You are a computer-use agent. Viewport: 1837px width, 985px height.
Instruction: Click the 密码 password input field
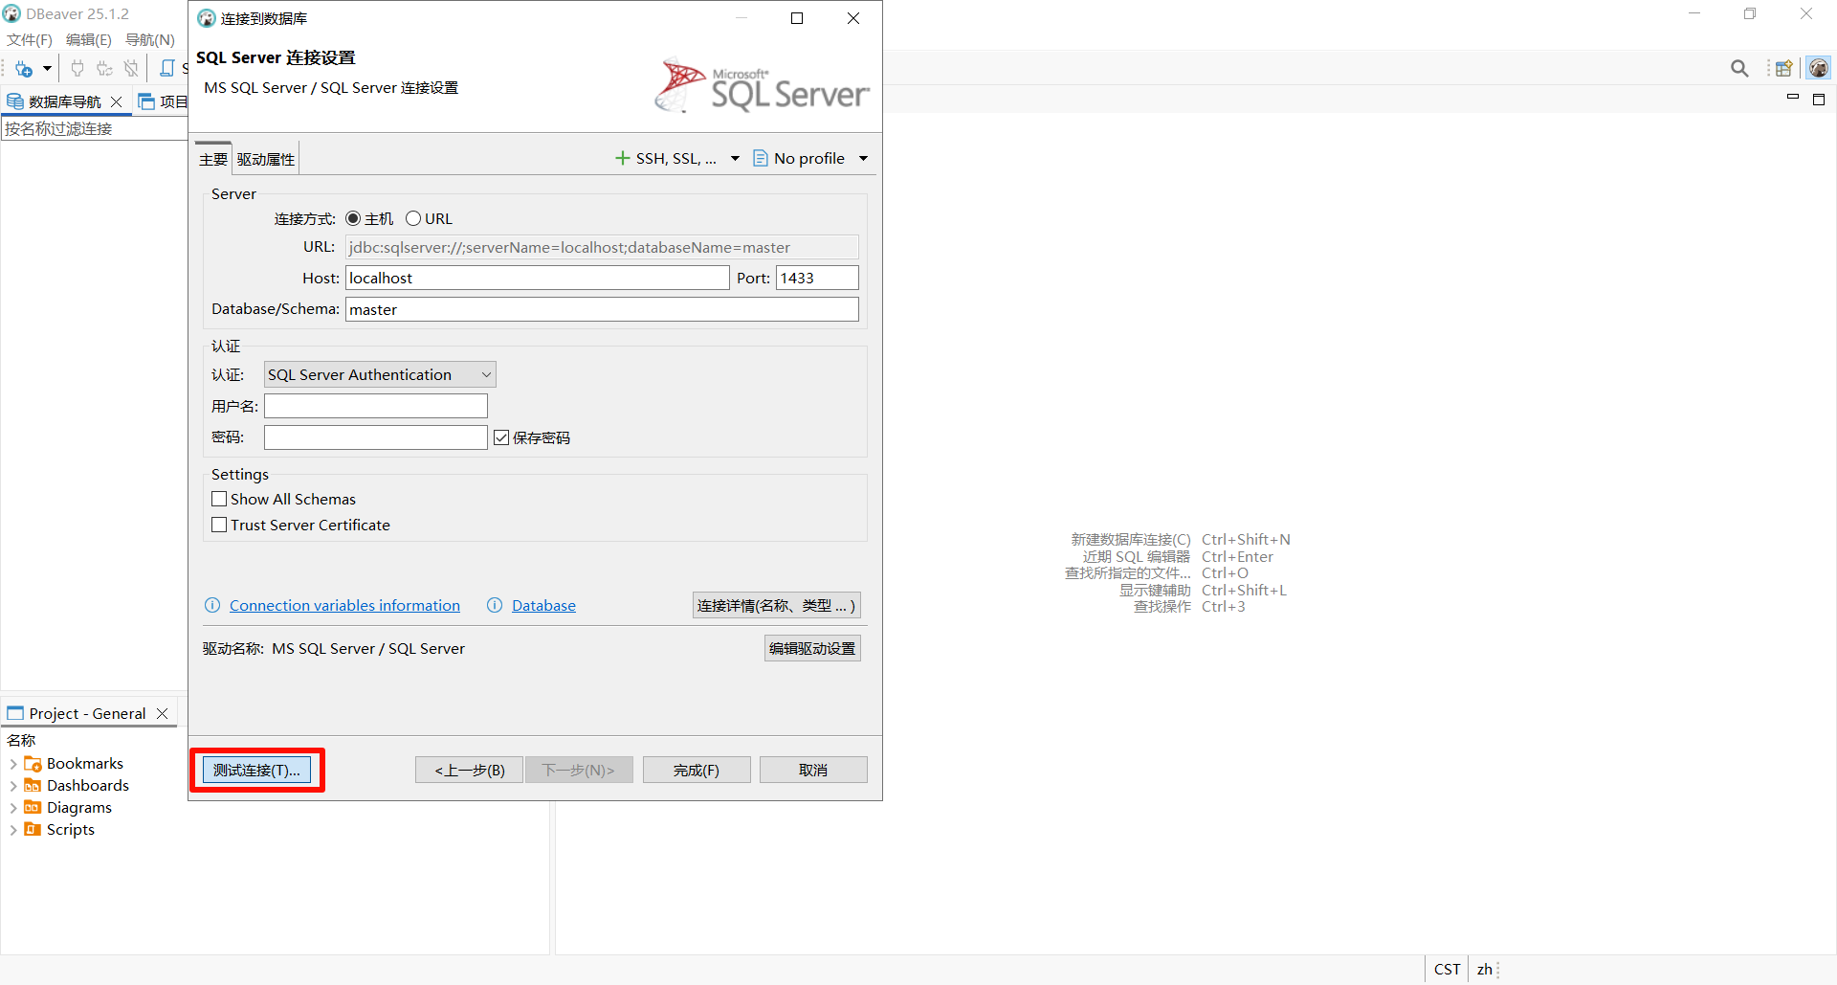tap(376, 437)
